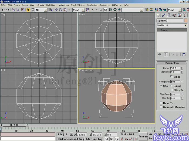Toggle the Percent Snap icon
Viewport: 189px width, 141px height.
point(131,139)
